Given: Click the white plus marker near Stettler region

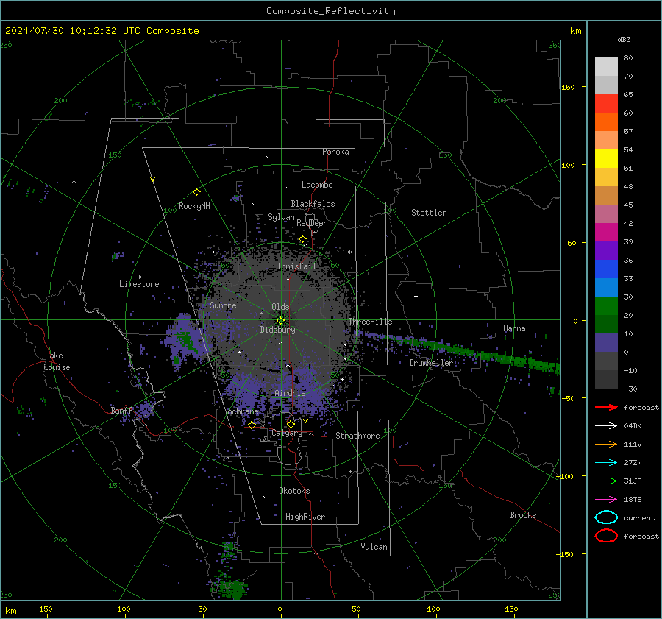Looking at the screenshot, I should point(416,296).
